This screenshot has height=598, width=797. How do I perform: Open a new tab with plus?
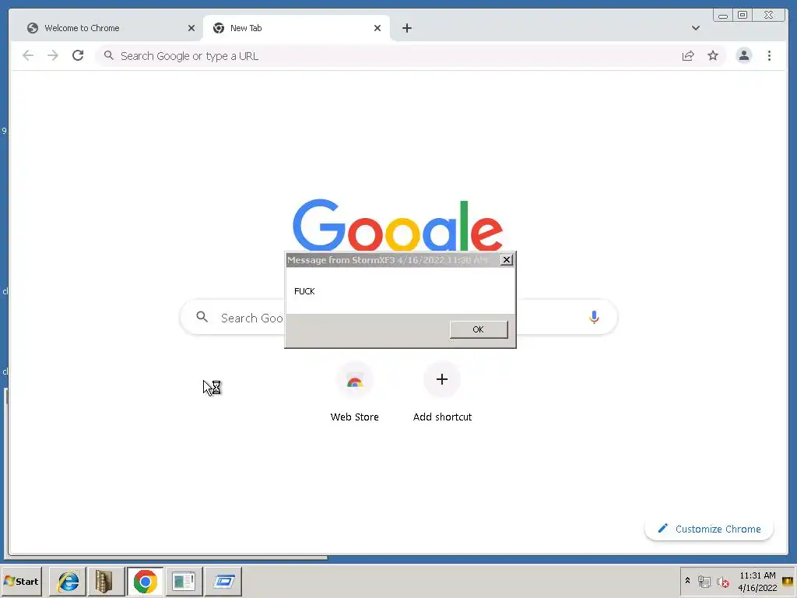pos(406,28)
